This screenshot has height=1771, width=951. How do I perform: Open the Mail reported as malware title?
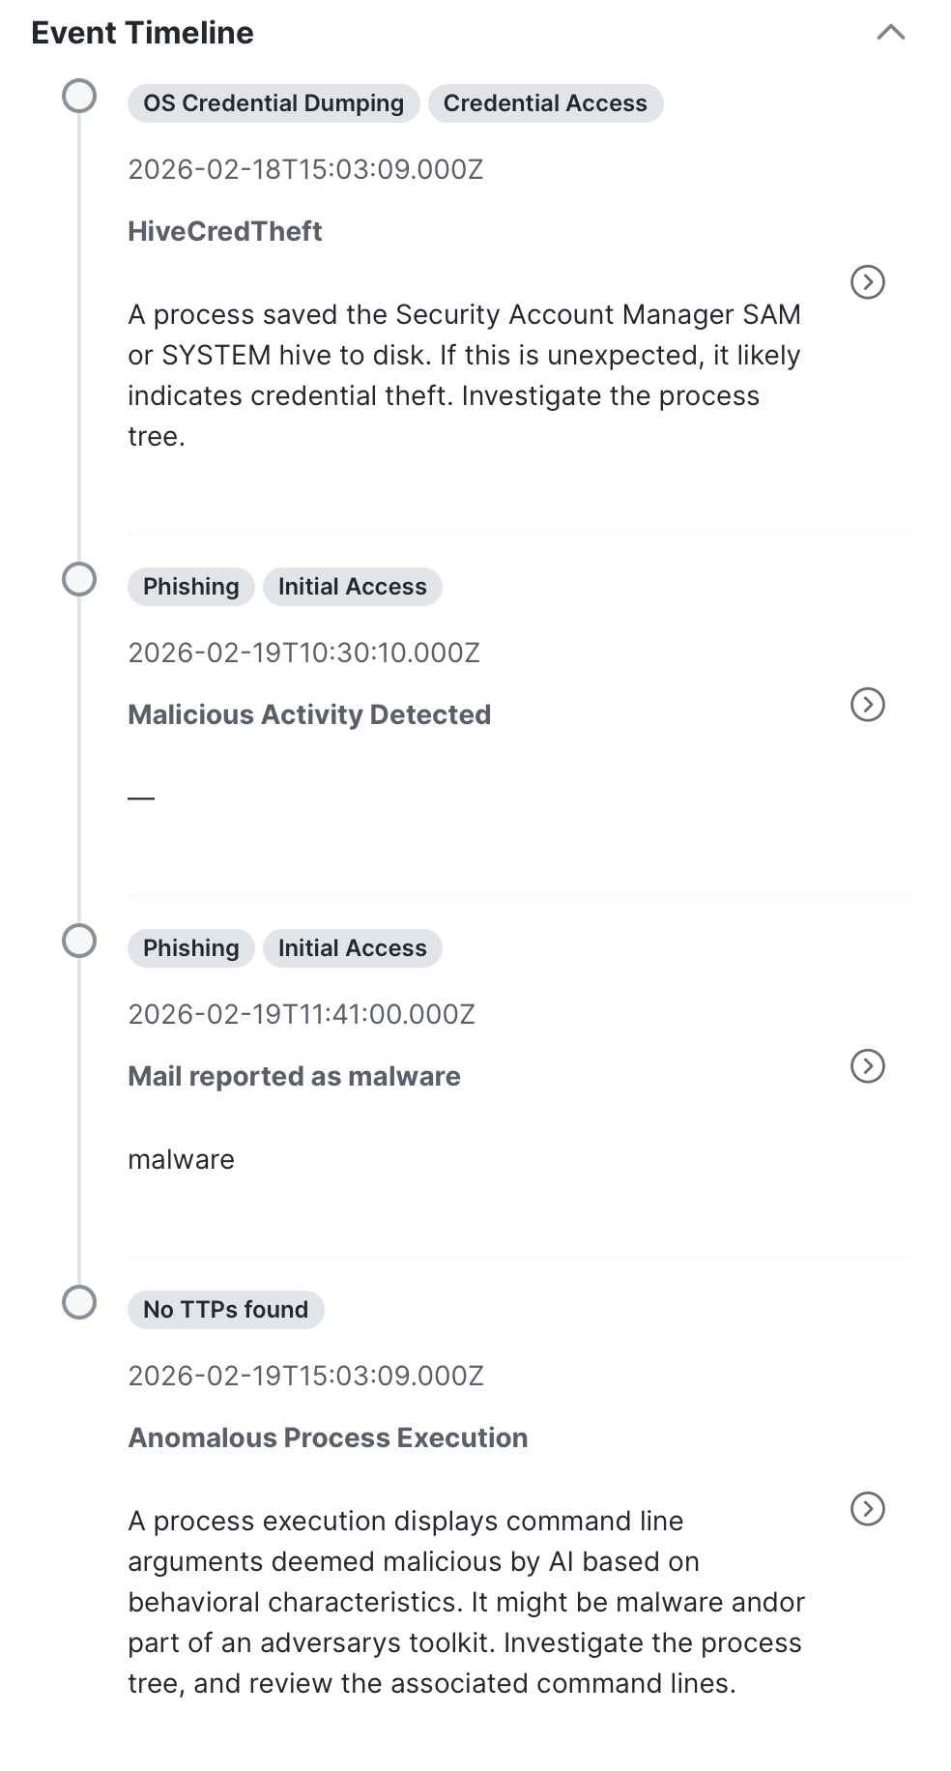click(294, 1076)
